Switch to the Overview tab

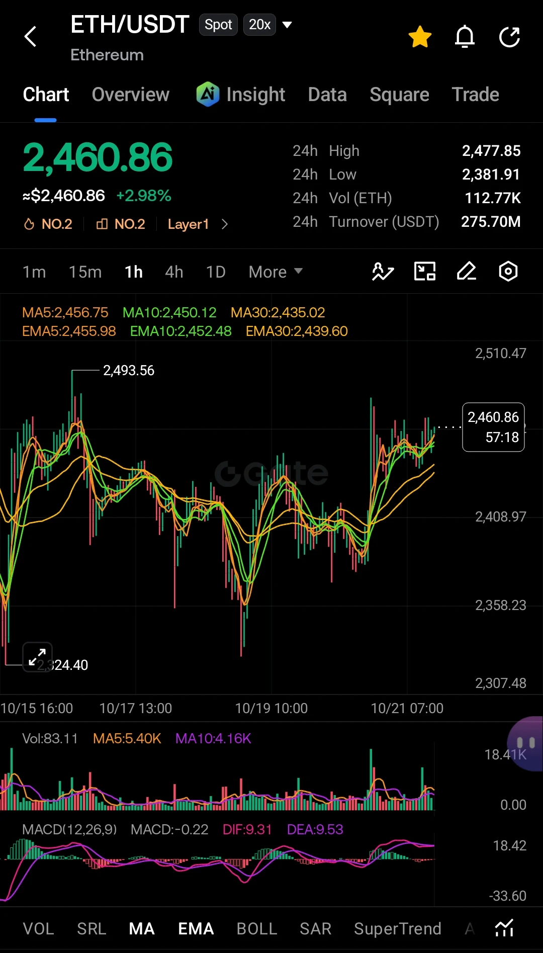click(131, 95)
